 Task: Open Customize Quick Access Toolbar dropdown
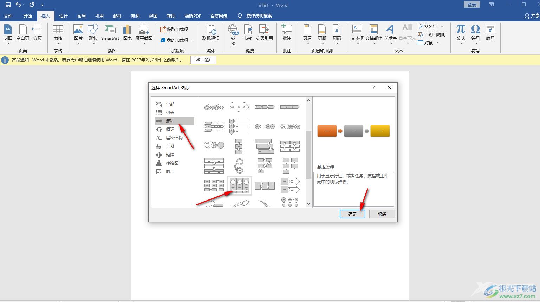42,5
